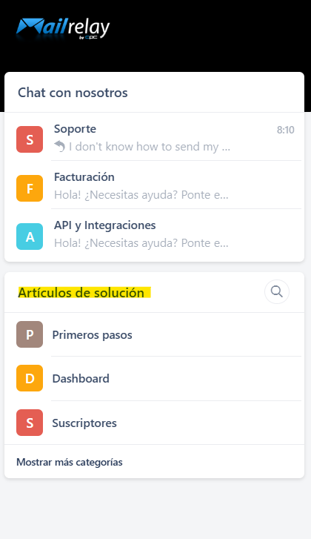Open the Facturación chat channel
311x539 pixels.
(x=154, y=185)
